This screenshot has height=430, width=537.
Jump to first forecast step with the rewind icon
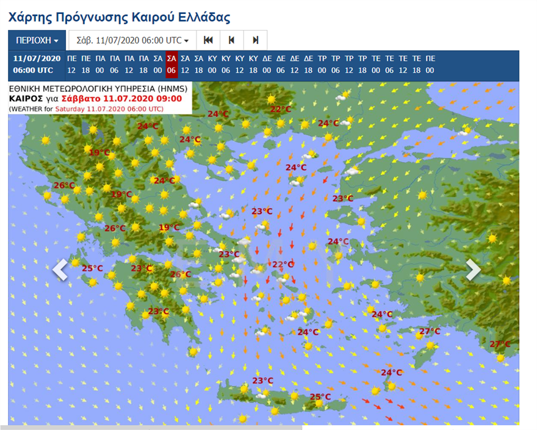tap(208, 40)
